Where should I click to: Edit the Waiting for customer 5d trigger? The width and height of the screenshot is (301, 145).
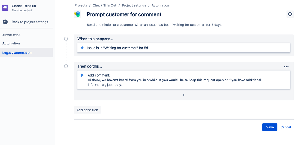183,48
